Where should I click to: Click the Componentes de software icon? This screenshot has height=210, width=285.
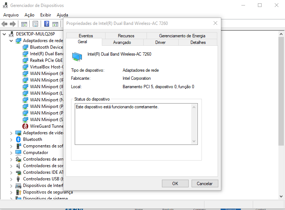[18, 146]
